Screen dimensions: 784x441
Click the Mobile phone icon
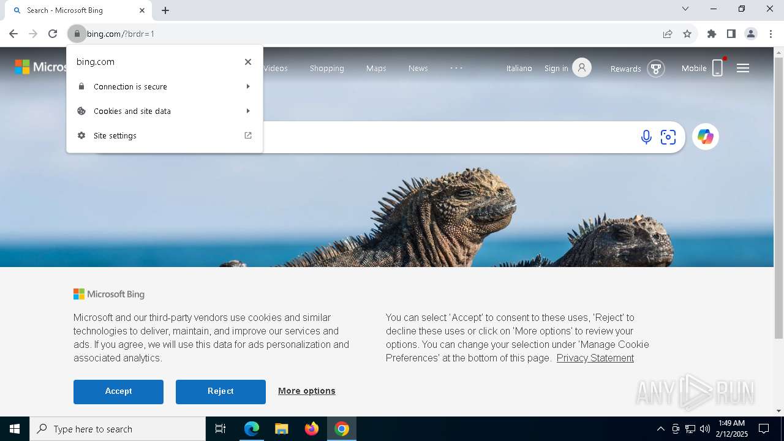[718, 67]
